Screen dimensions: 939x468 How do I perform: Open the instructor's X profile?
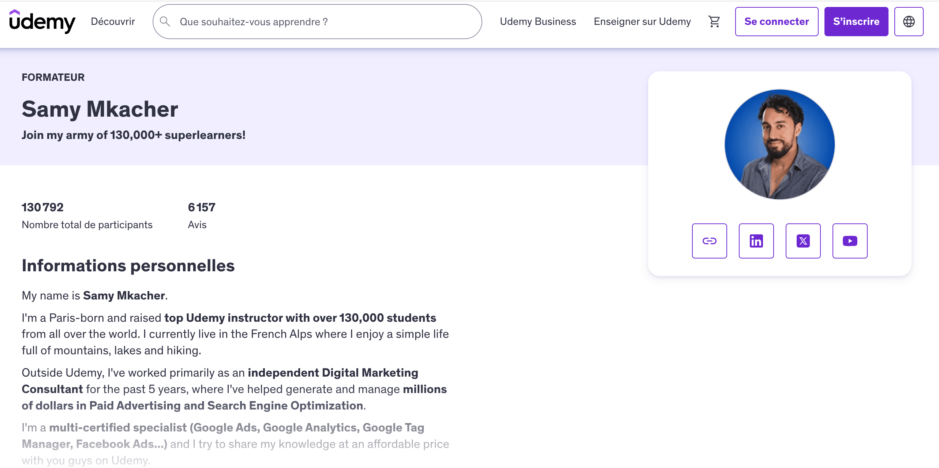803,241
